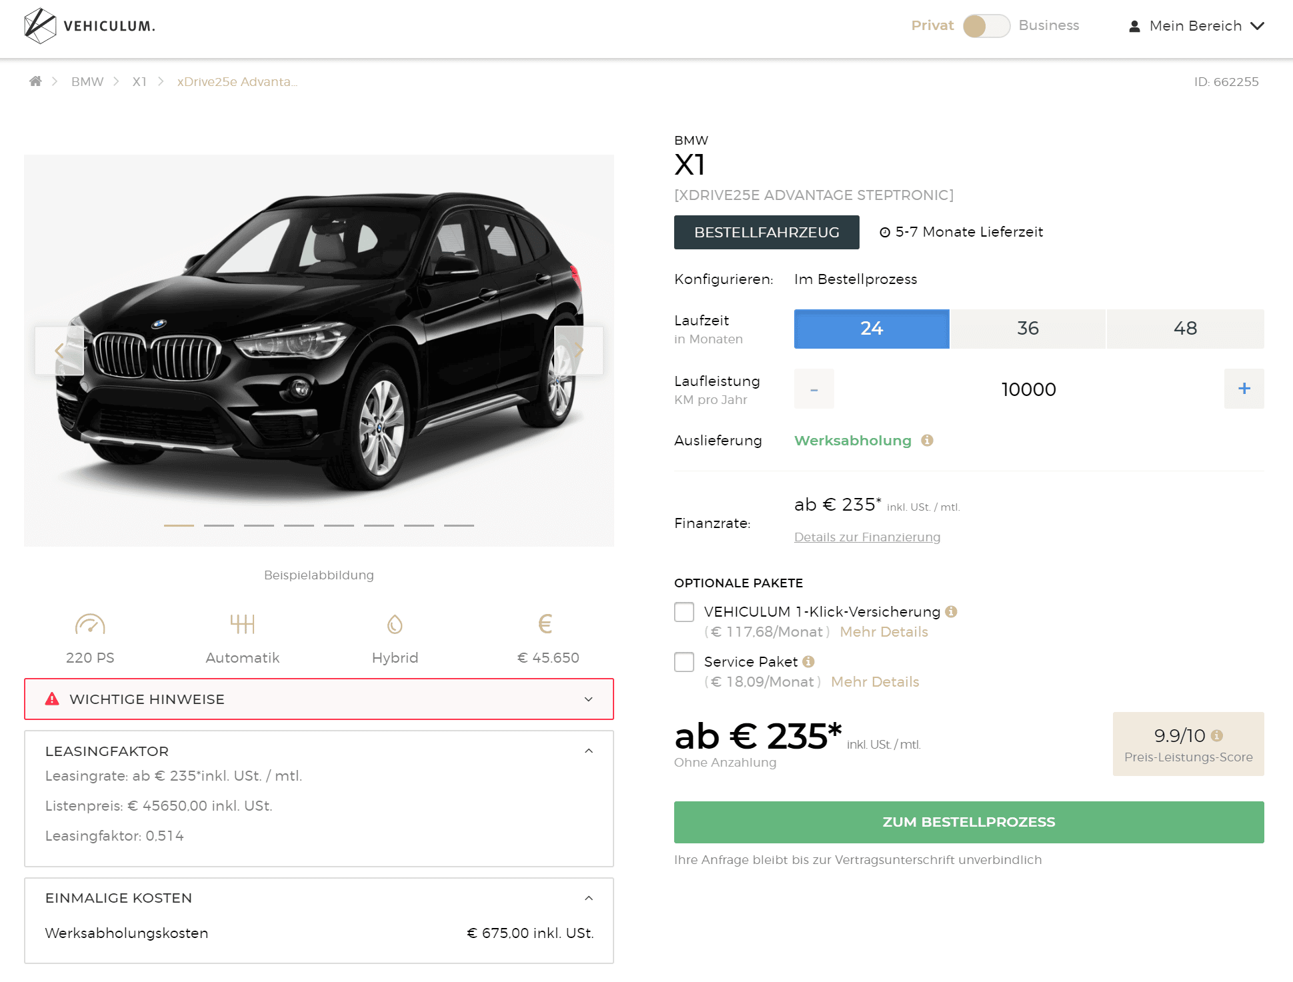
Task: Open Service Paket info icon
Action: (809, 661)
